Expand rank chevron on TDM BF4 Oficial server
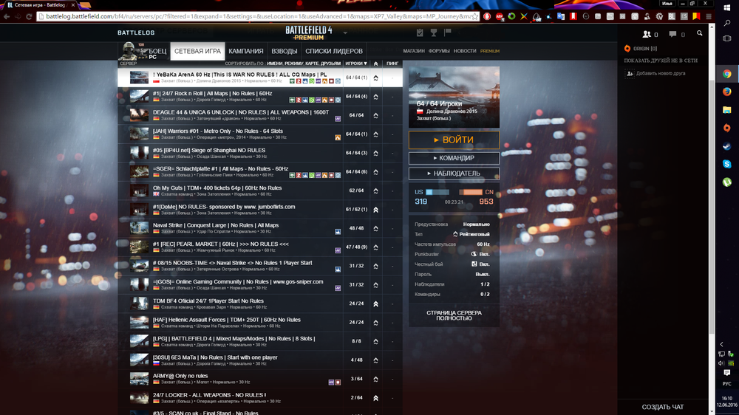The height and width of the screenshot is (415, 739). pos(375,303)
